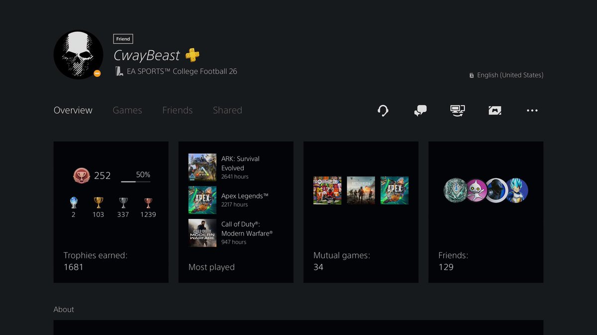Click the 50% trophy level progress bar

pyautogui.click(x=136, y=182)
